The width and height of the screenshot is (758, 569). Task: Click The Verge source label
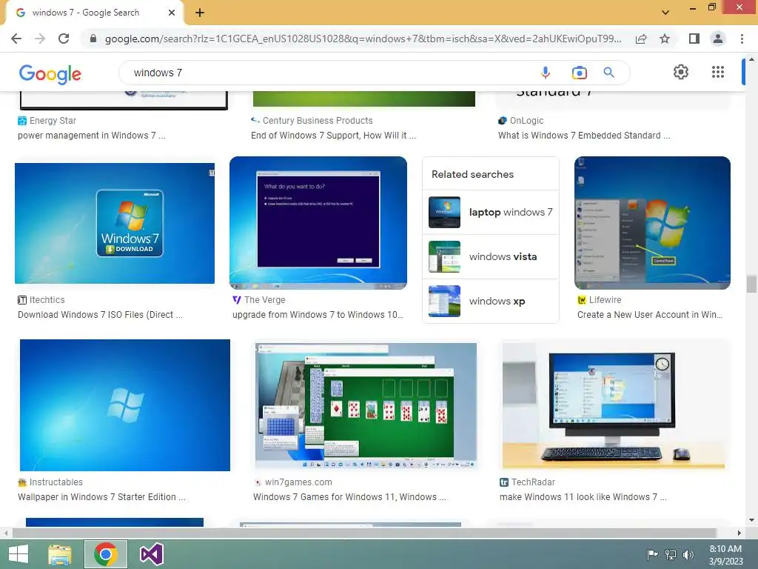[264, 300]
